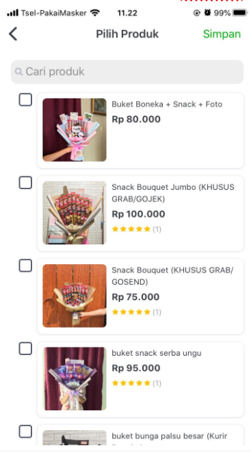Select Snack Bouquet (KHUSUS GRAB/GOSEND) title
This screenshot has width=251, height=452.
(172, 276)
